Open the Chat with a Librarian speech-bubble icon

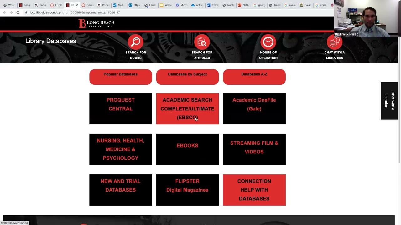coord(335,42)
